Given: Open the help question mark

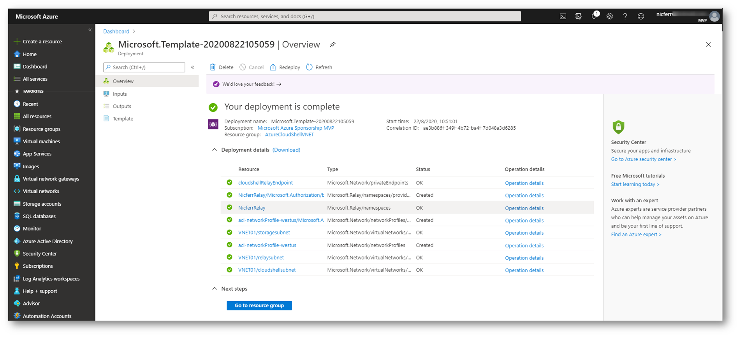Looking at the screenshot, I should [x=625, y=16].
